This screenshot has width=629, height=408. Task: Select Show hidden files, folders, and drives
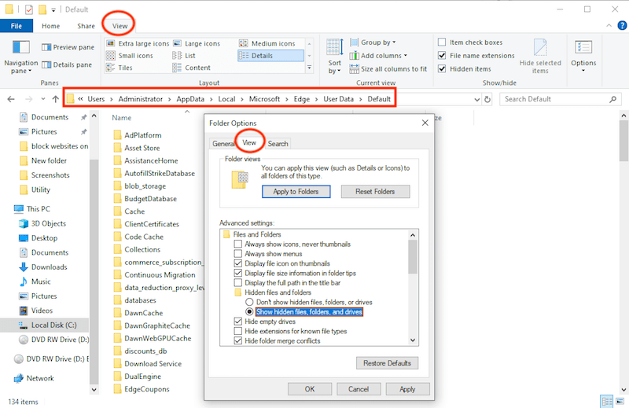coord(249,312)
